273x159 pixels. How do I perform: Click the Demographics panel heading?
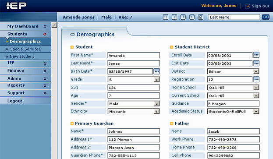click(96, 34)
